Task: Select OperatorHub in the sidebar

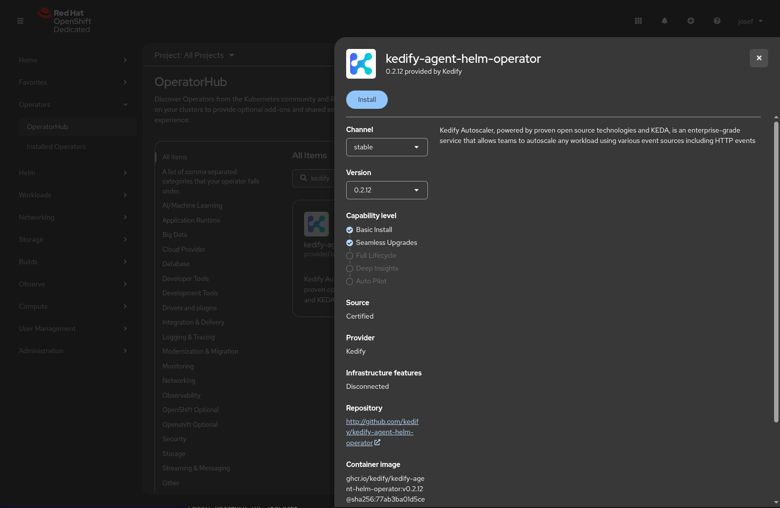Action: 78,127
